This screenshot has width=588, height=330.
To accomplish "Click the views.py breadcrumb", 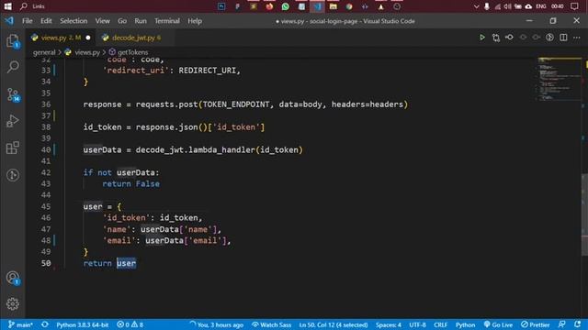I will pos(87,52).
